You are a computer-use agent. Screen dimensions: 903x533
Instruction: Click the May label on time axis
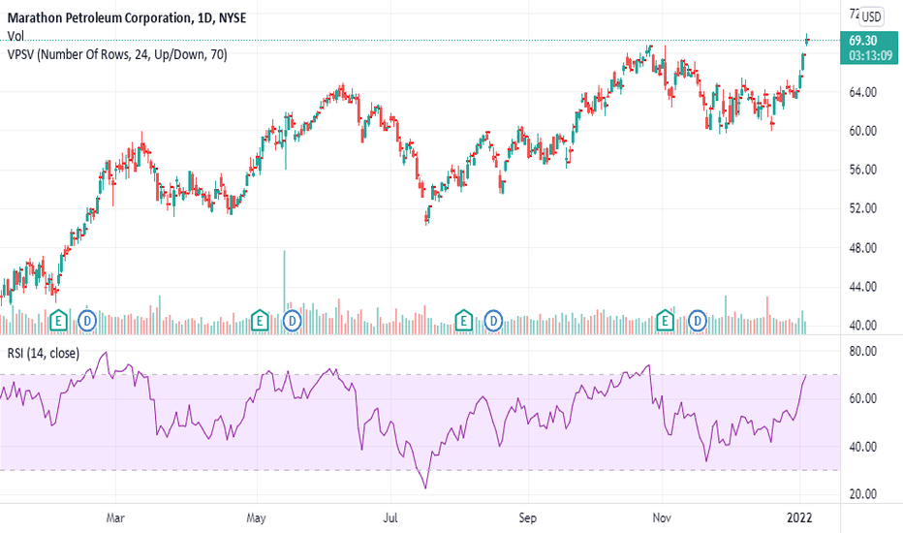click(257, 518)
